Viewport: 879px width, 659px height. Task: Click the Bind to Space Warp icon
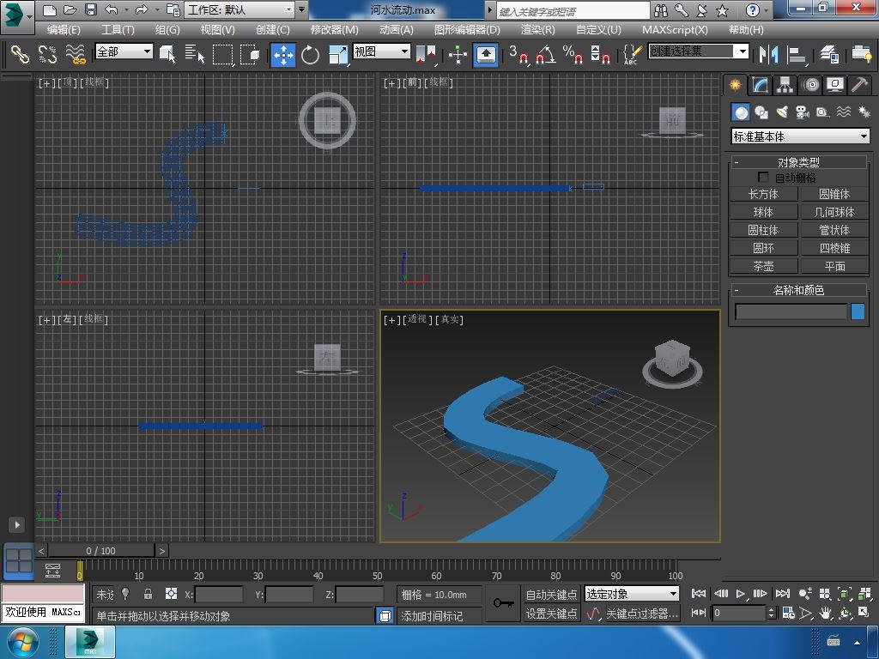[x=76, y=54]
